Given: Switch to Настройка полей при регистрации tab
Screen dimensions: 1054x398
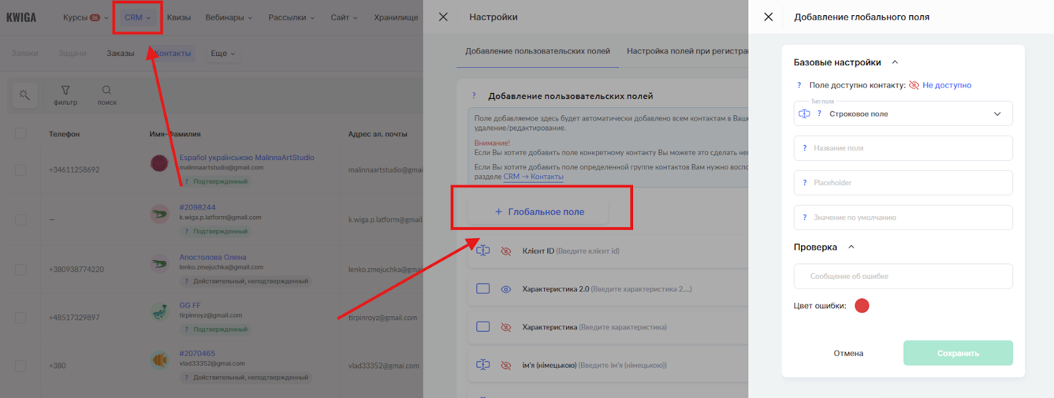Looking at the screenshot, I should tap(687, 51).
